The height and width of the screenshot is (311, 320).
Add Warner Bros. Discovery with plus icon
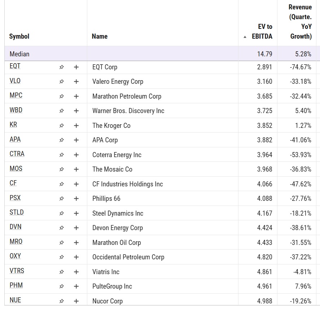click(76, 111)
